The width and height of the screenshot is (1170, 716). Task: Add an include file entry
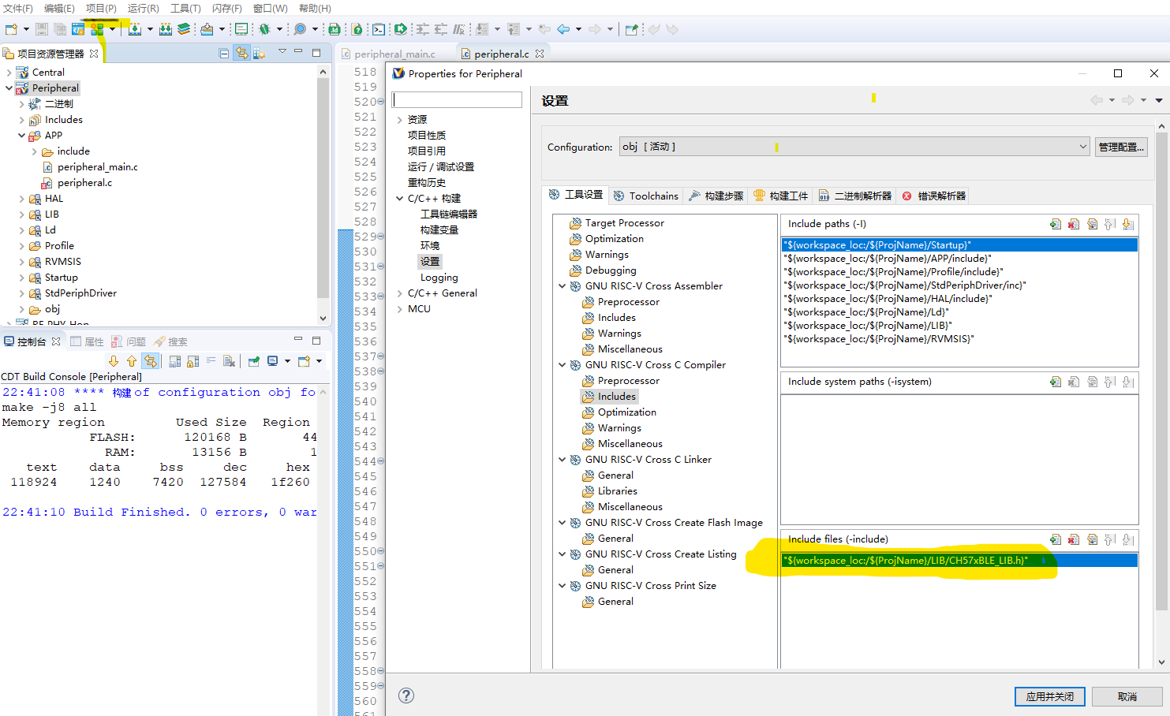click(x=1056, y=539)
